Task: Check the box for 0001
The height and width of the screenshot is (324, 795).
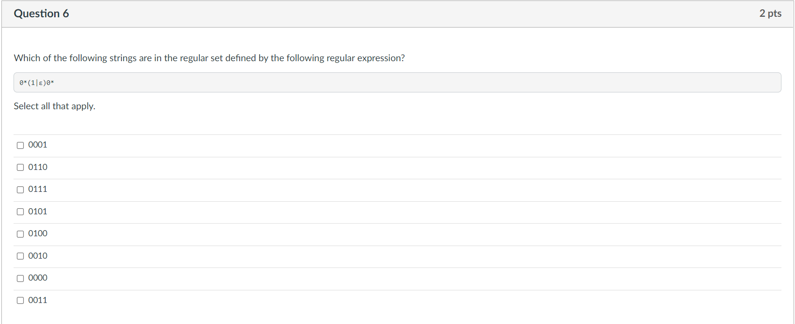Action: [x=21, y=145]
